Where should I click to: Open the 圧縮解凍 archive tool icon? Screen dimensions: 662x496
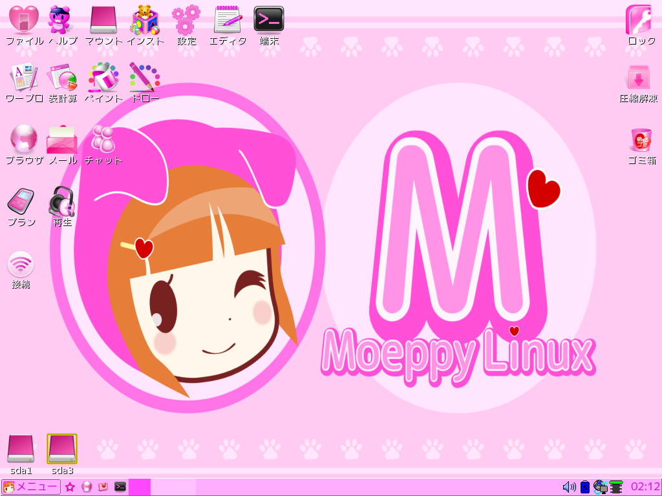pyautogui.click(x=638, y=77)
